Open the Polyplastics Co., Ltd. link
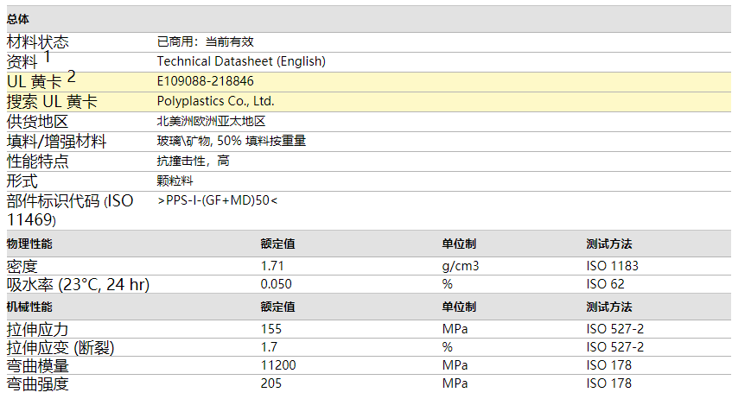The height and width of the screenshot is (399, 732). (x=215, y=101)
